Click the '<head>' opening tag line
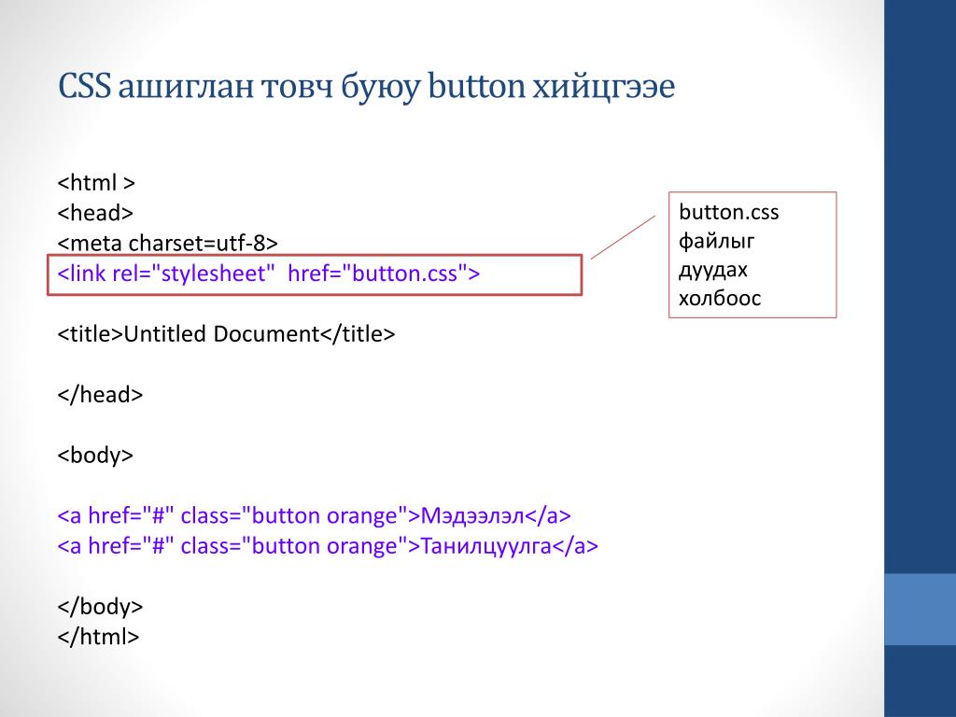This screenshot has width=956, height=717. click(x=95, y=213)
